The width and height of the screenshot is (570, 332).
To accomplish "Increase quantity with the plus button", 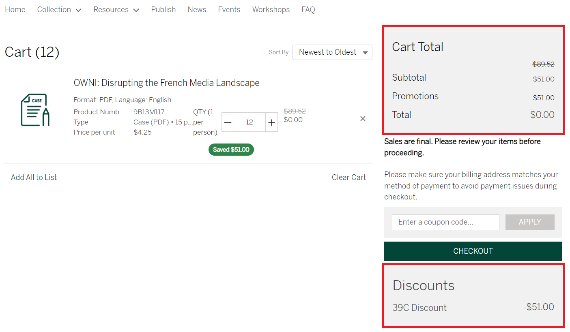I will click(271, 122).
